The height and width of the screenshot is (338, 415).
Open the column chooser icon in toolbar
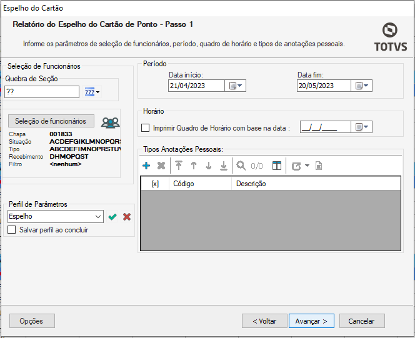point(277,166)
